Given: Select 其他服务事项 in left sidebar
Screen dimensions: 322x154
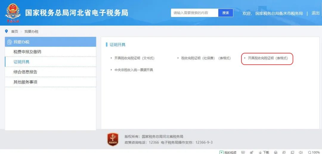Looking at the screenshot, I should point(25,82).
